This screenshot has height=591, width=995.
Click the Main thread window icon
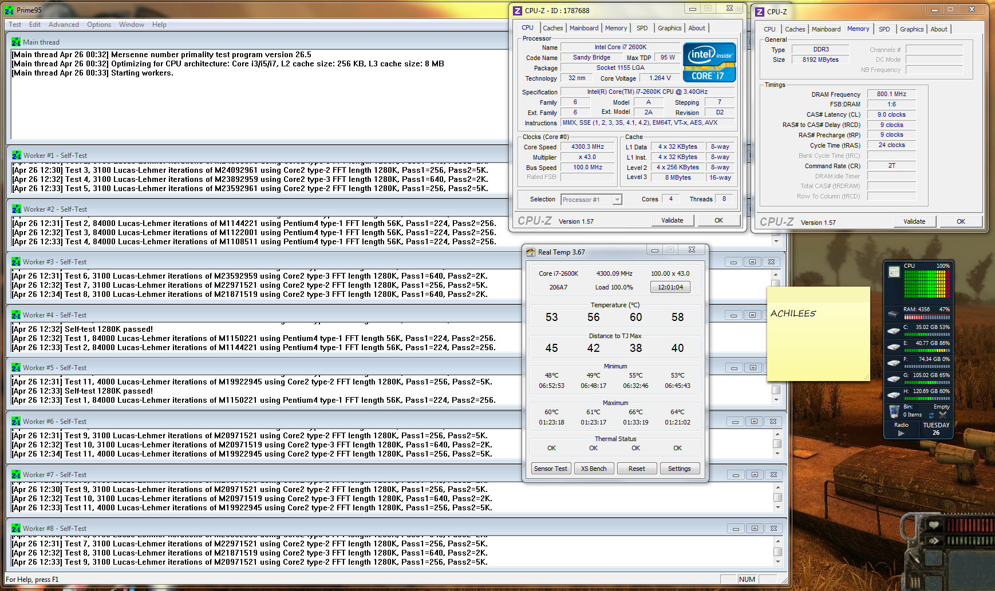click(x=16, y=42)
